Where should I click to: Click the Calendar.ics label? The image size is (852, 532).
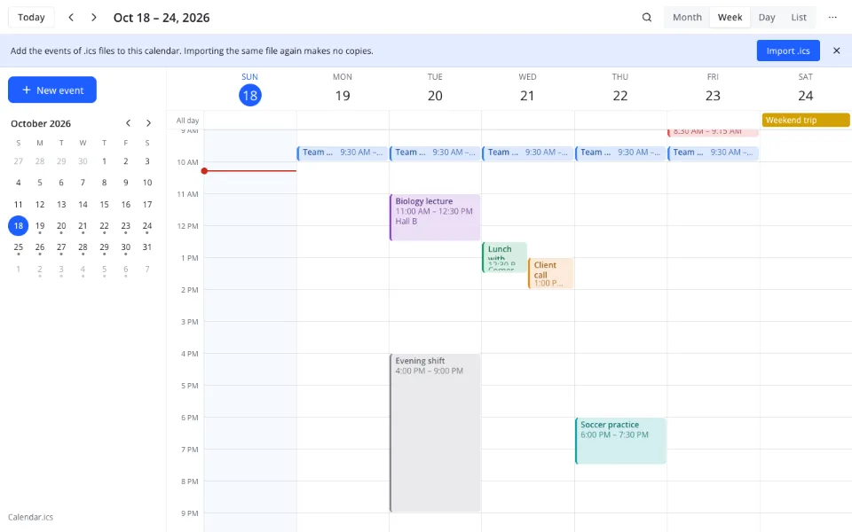(30, 517)
